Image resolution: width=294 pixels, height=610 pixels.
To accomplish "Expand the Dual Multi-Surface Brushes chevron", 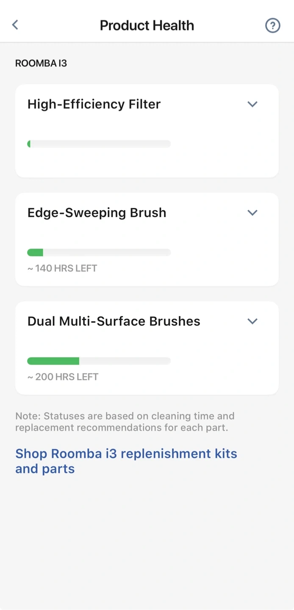I will [252, 321].
